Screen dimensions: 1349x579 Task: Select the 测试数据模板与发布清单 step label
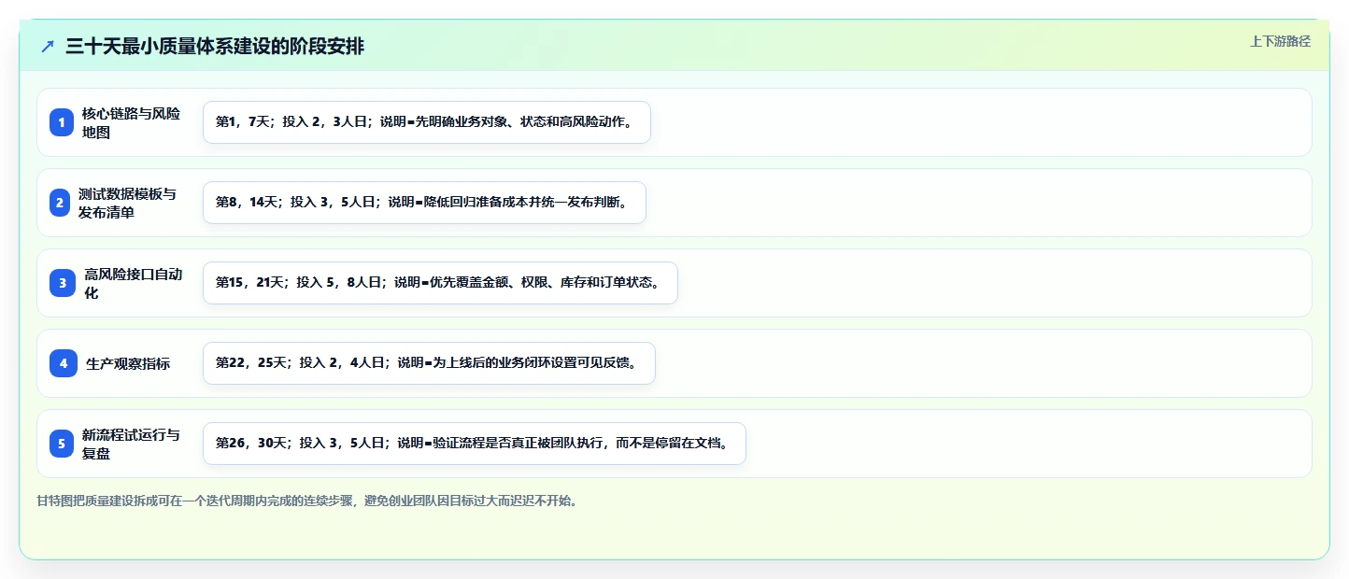(x=127, y=203)
